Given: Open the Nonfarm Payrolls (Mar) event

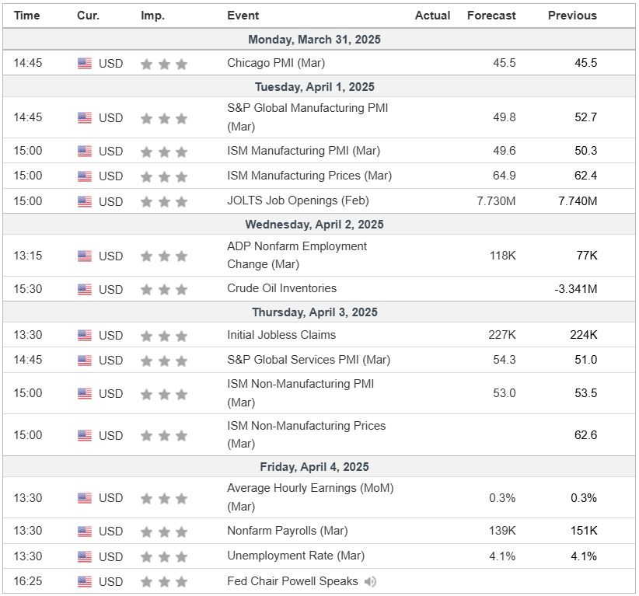Looking at the screenshot, I should click(x=287, y=531).
